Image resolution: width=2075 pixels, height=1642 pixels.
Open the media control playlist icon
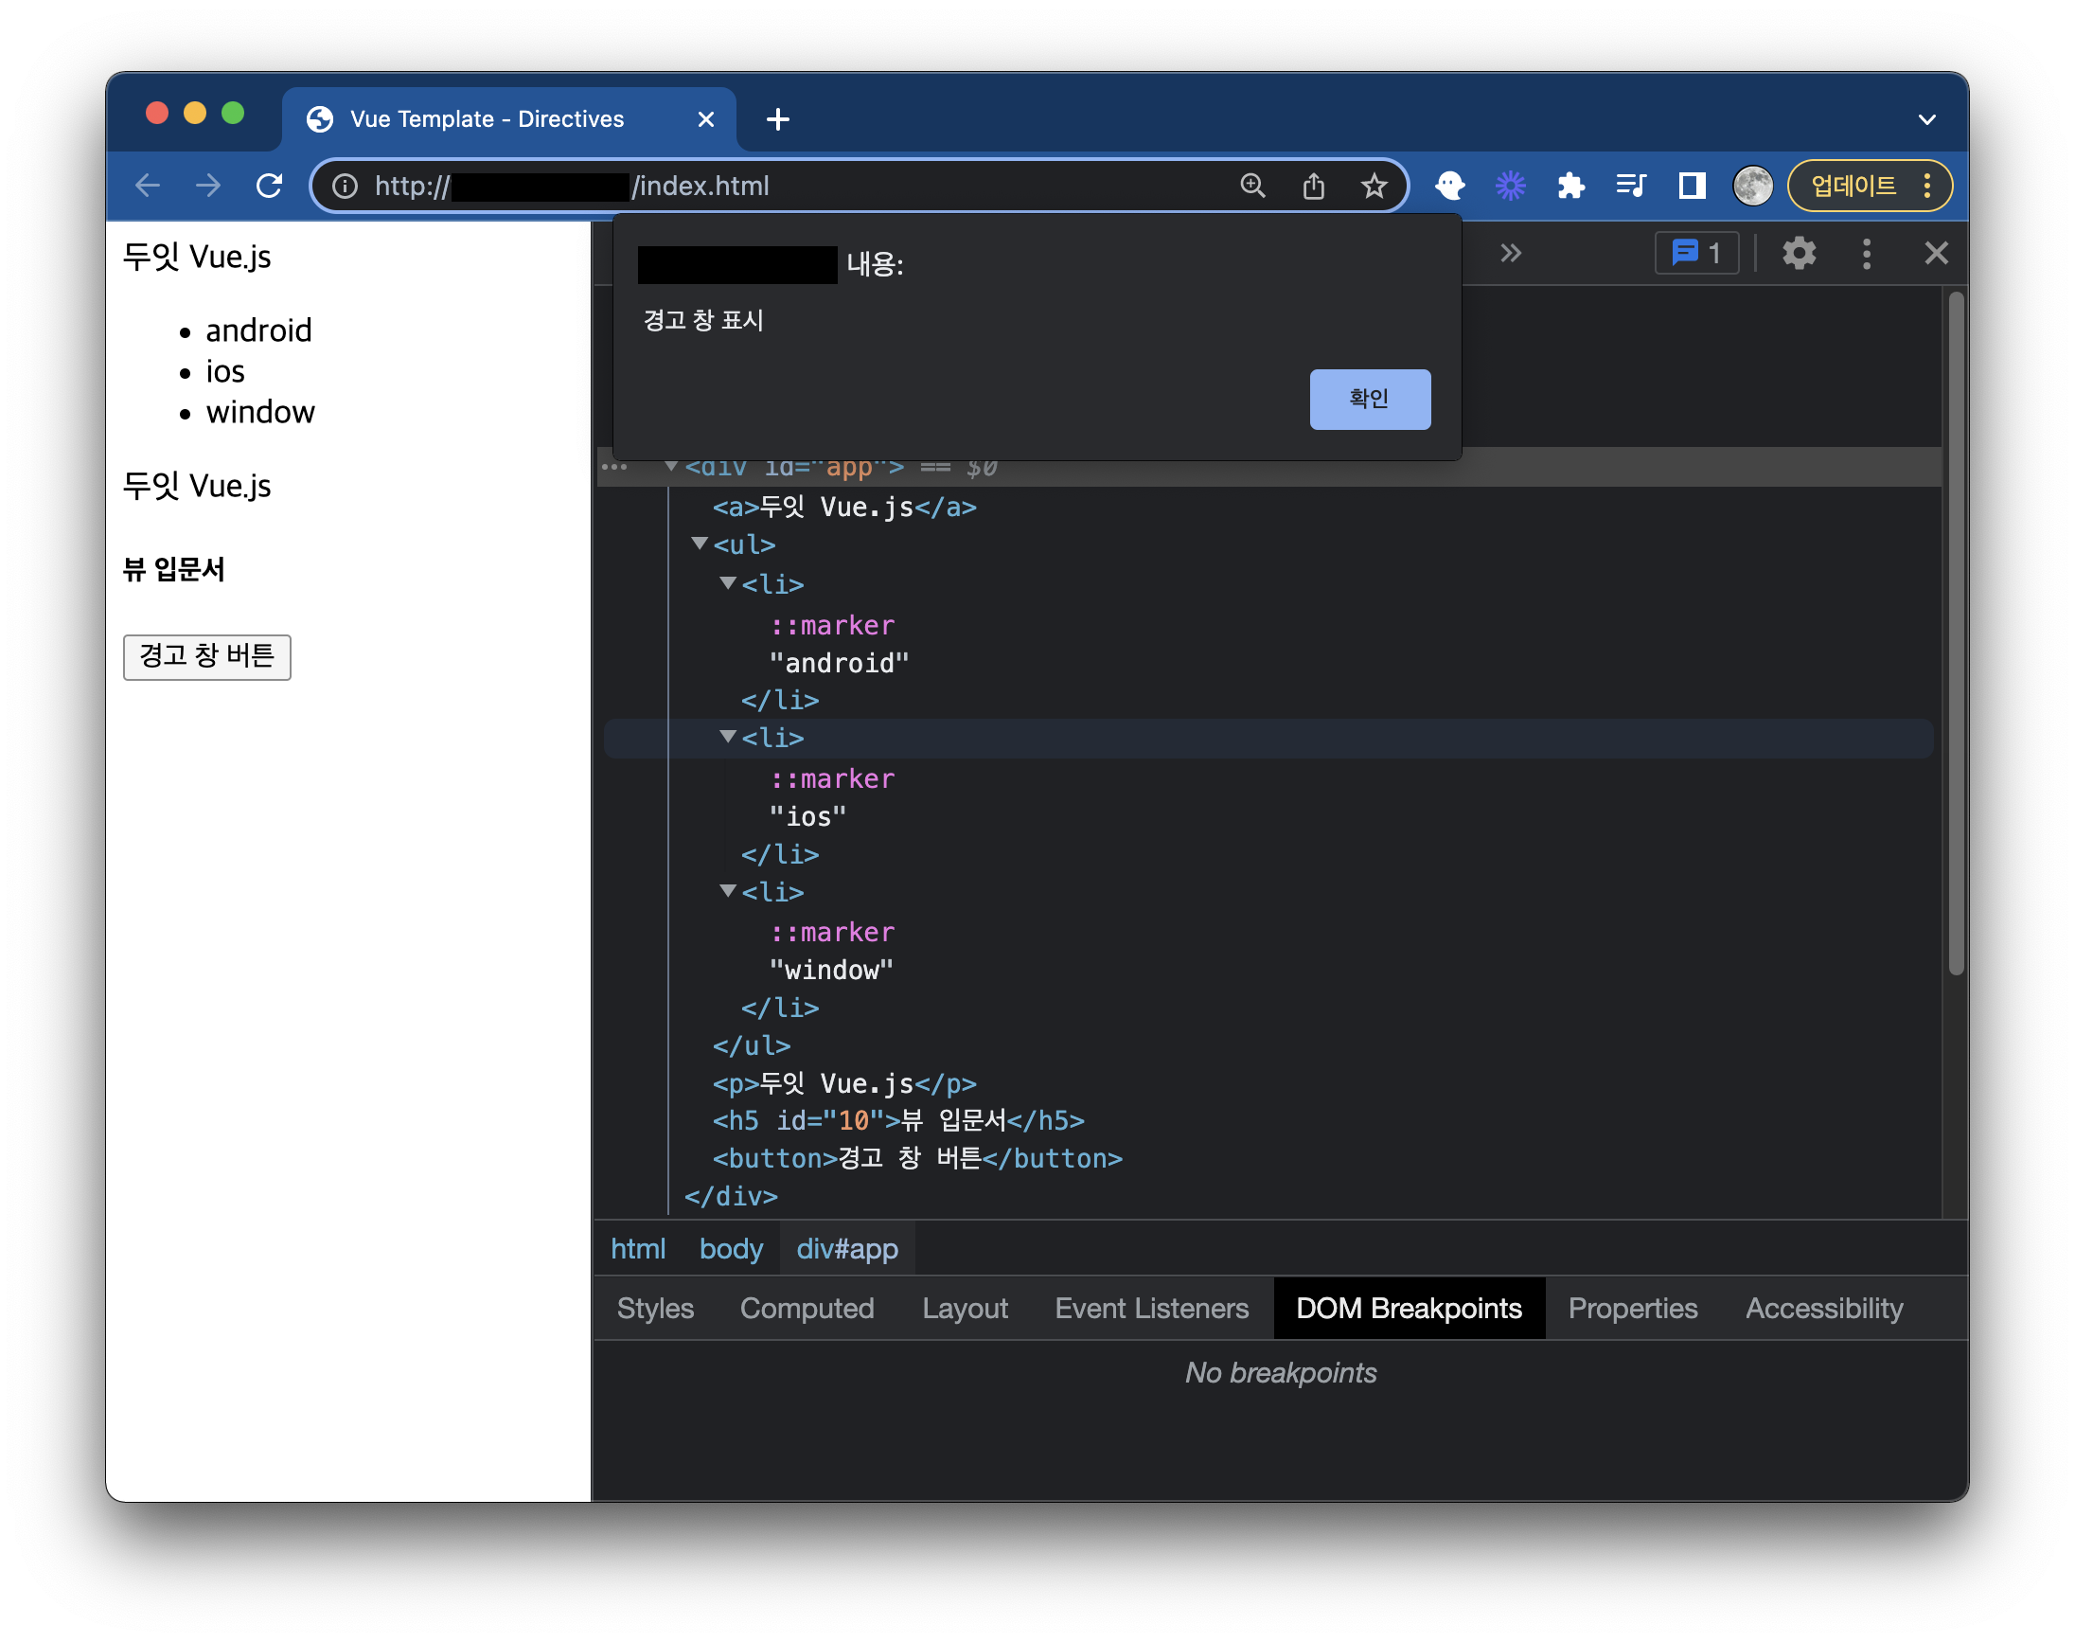[1631, 186]
